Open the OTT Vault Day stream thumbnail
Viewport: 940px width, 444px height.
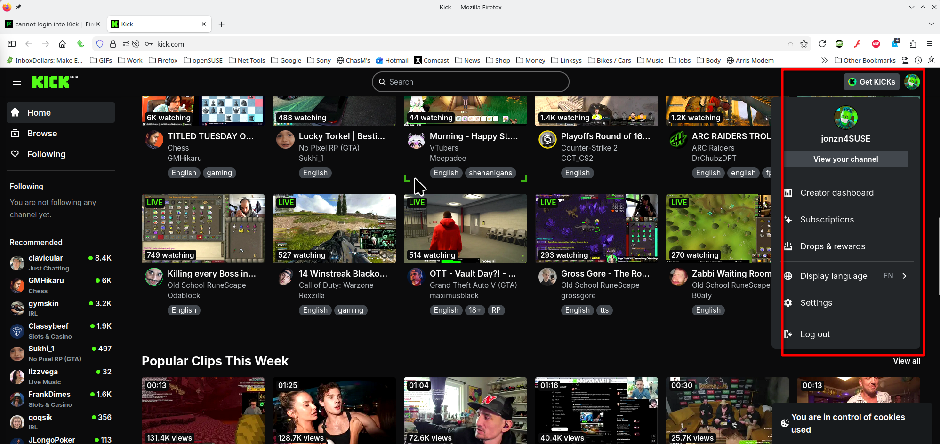(x=465, y=229)
